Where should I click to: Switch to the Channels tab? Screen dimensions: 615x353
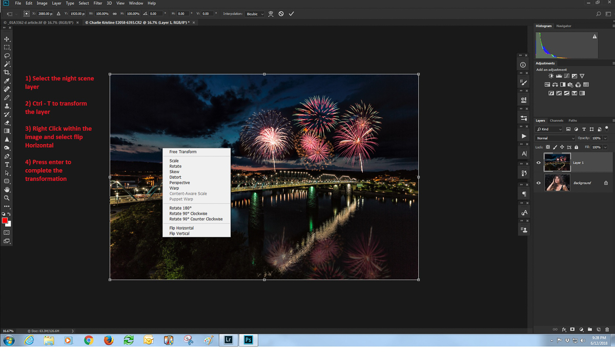pyautogui.click(x=556, y=120)
